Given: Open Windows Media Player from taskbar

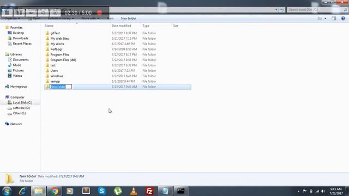Looking at the screenshot, I should (70, 191).
